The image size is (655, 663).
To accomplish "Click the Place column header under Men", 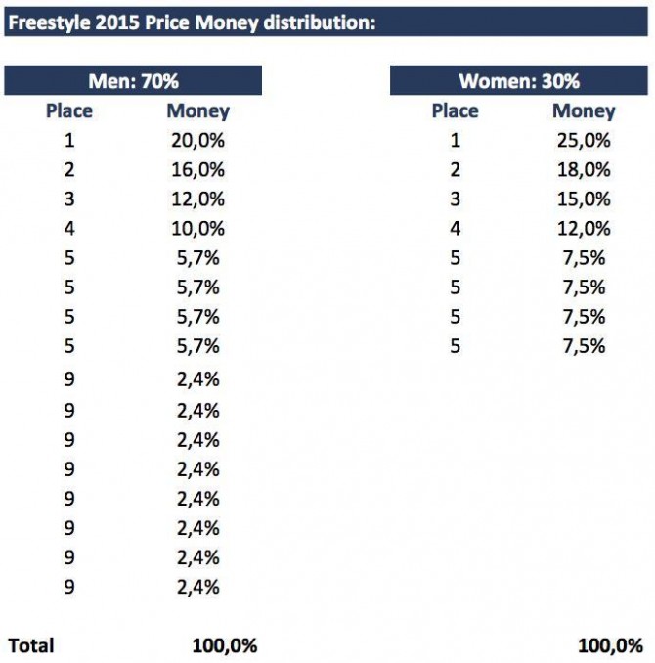I will (69, 110).
